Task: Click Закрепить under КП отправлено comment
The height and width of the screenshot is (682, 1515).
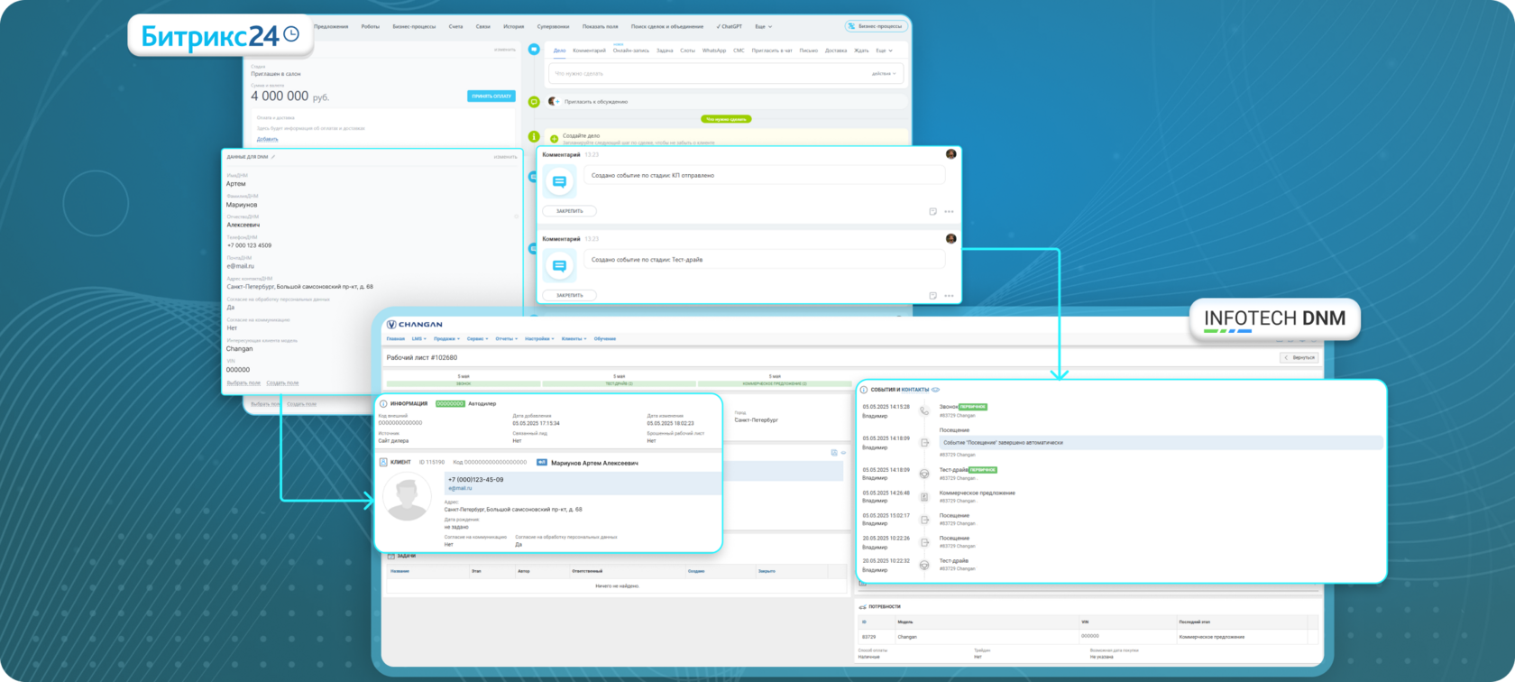Action: [570, 211]
